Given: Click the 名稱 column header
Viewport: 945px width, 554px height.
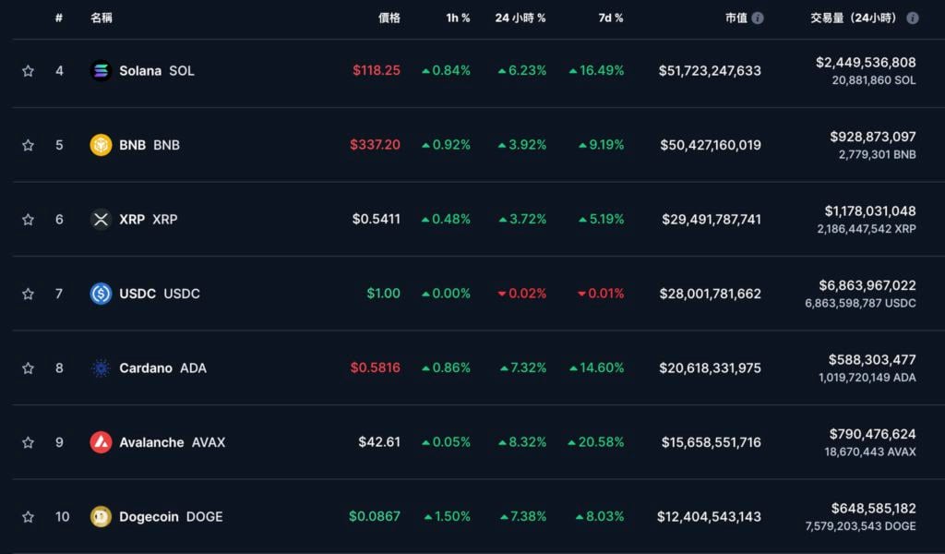Looking at the screenshot, I should 102,18.
